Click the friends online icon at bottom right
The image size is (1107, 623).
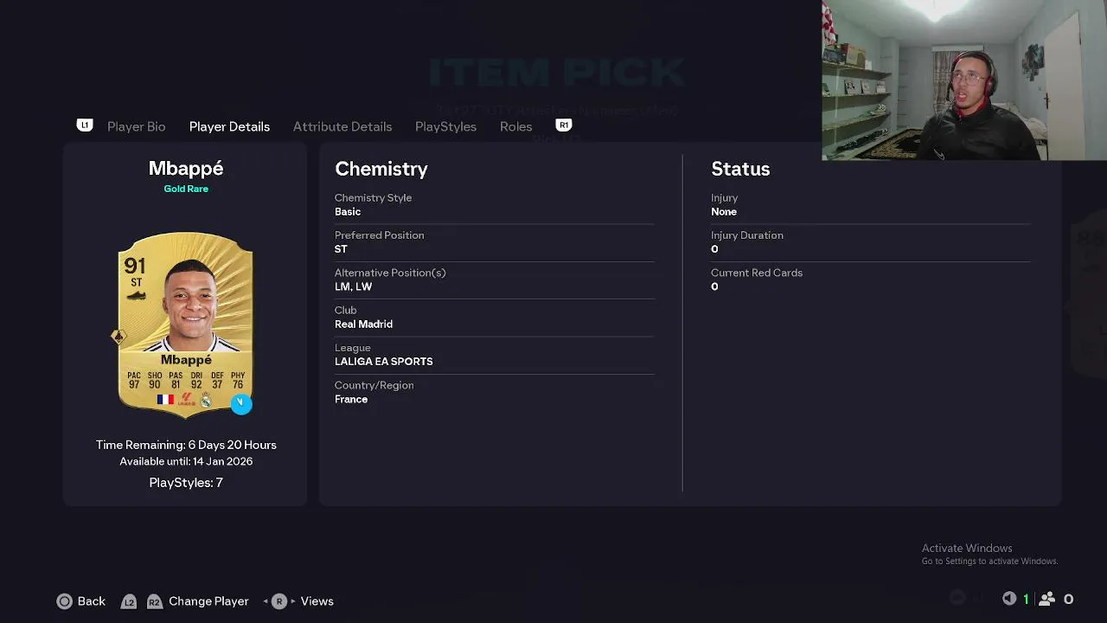click(1046, 599)
